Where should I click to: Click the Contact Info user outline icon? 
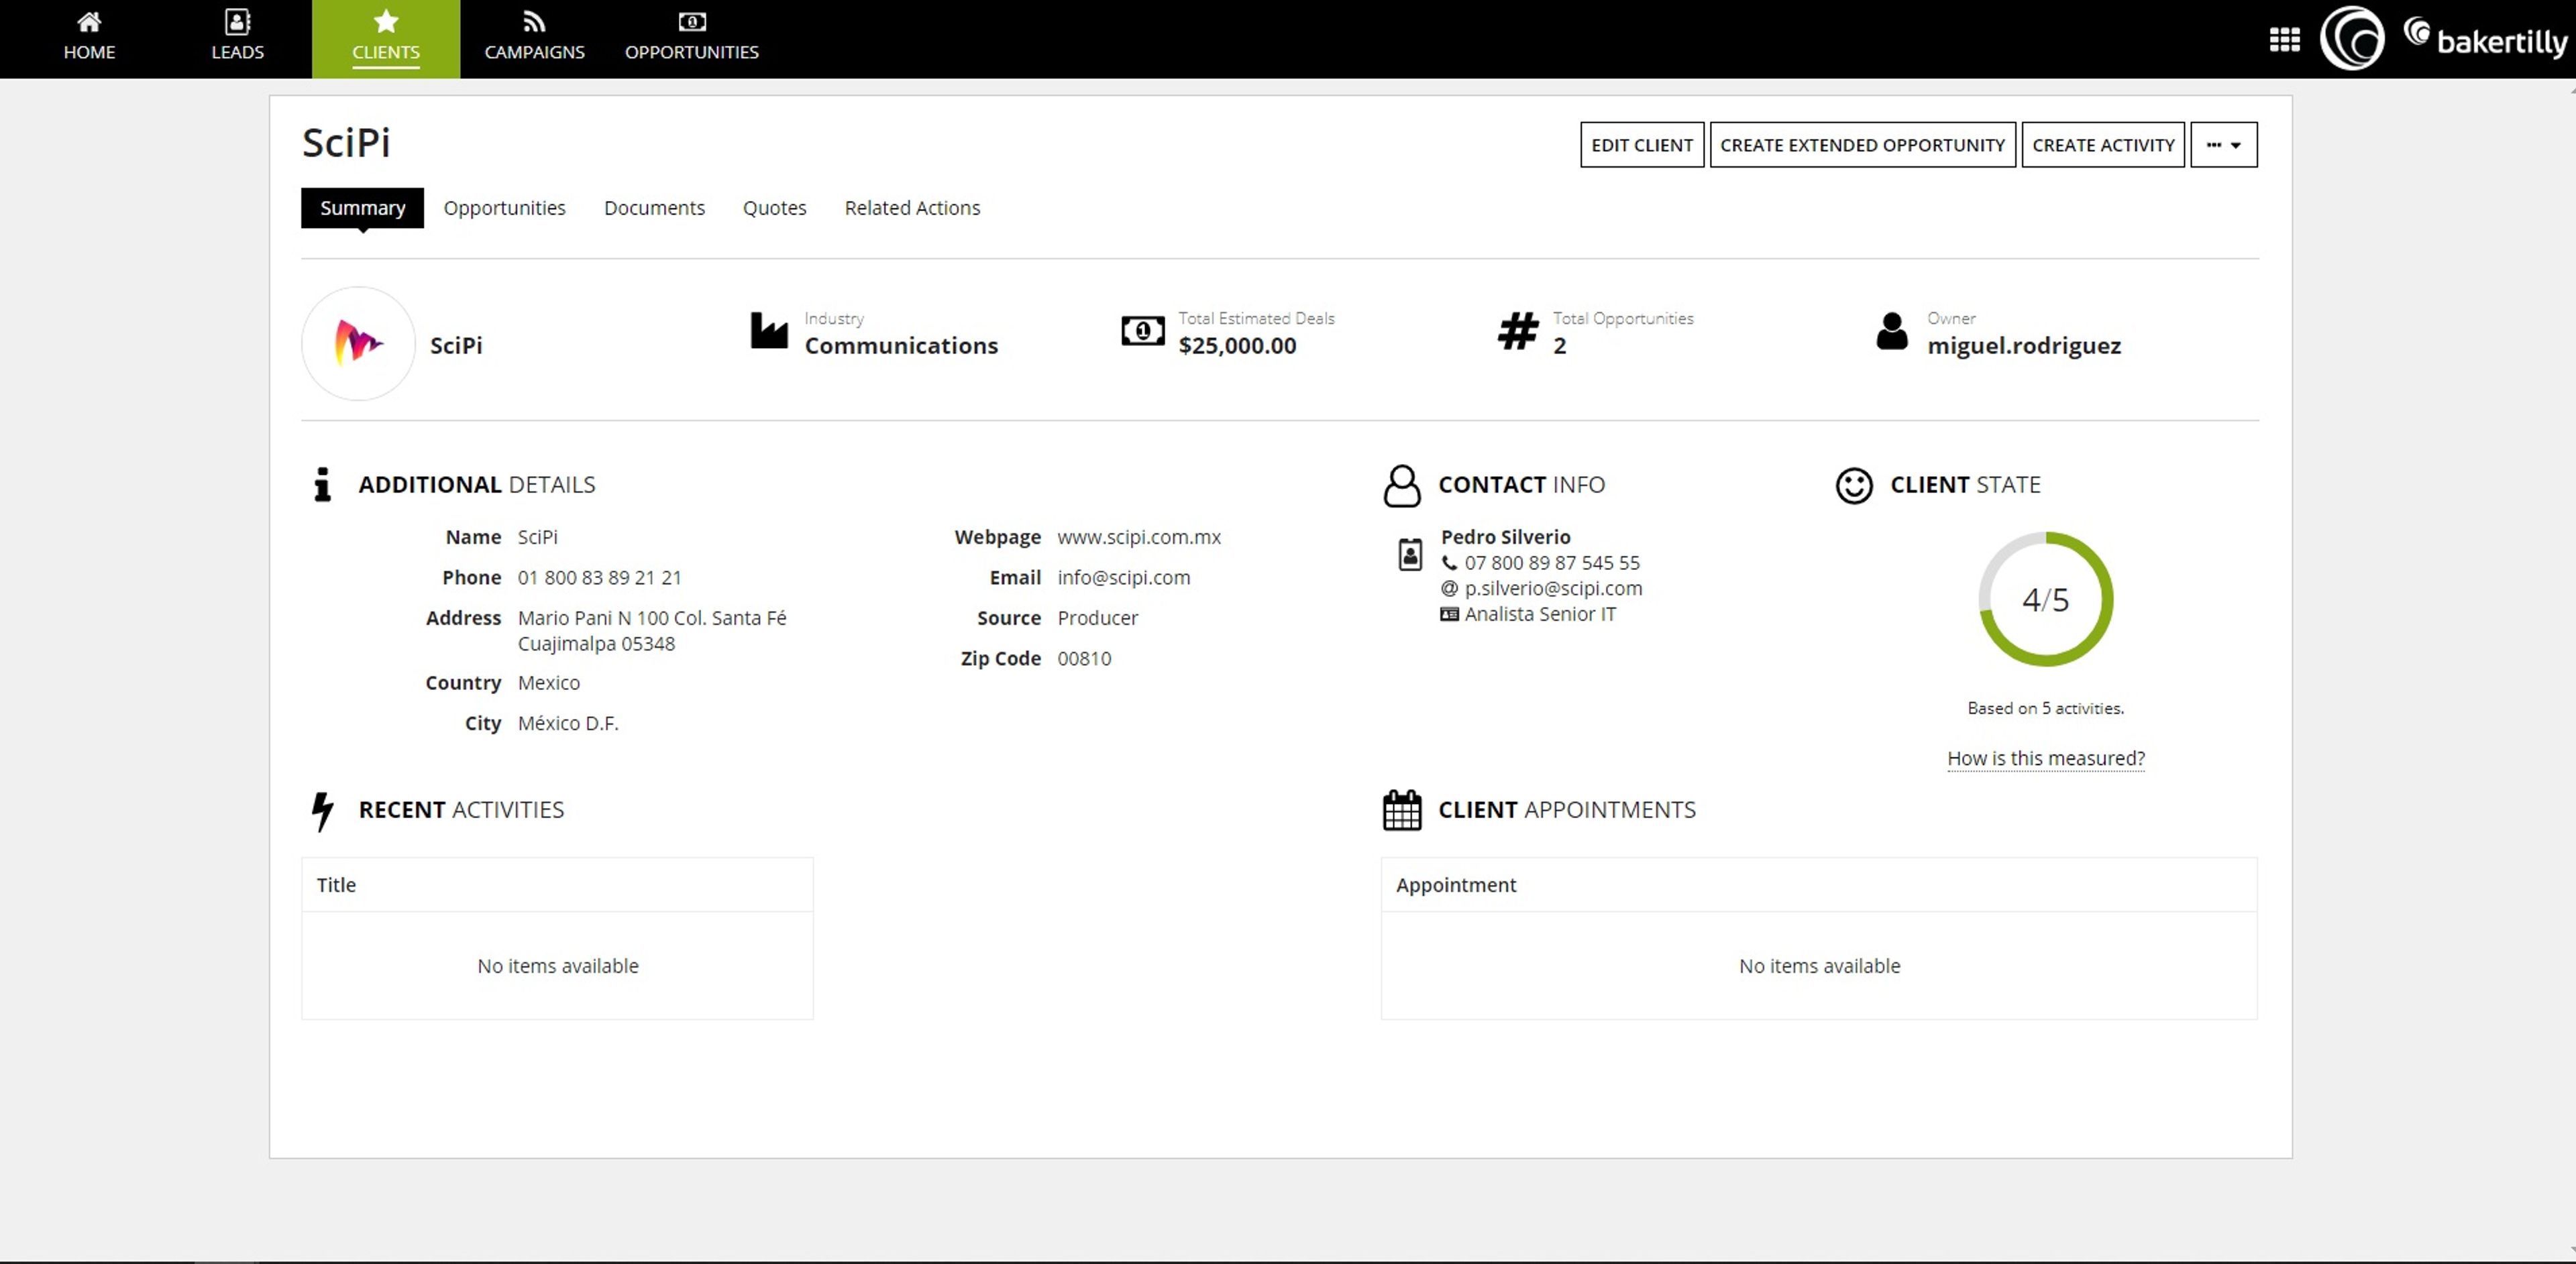click(1401, 485)
